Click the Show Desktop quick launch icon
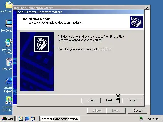This screenshot has width=163, height=122. [x=21, y=119]
